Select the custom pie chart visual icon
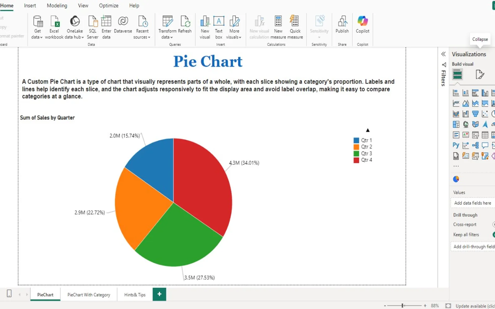This screenshot has width=495, height=309. point(456,179)
